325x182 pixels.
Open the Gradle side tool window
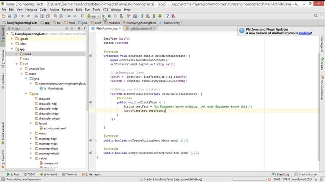tap(322, 64)
